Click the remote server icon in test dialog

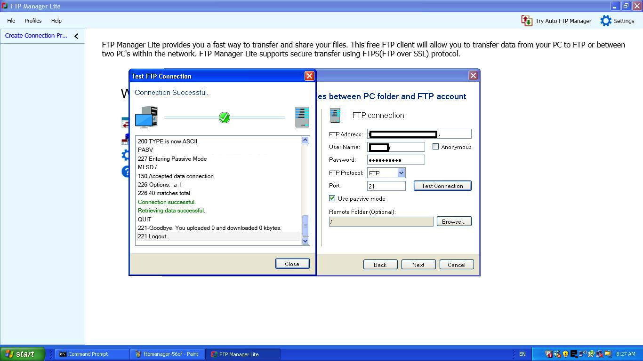coord(302,117)
